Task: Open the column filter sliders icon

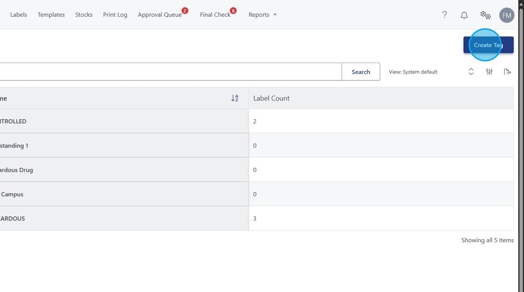Action: point(489,72)
